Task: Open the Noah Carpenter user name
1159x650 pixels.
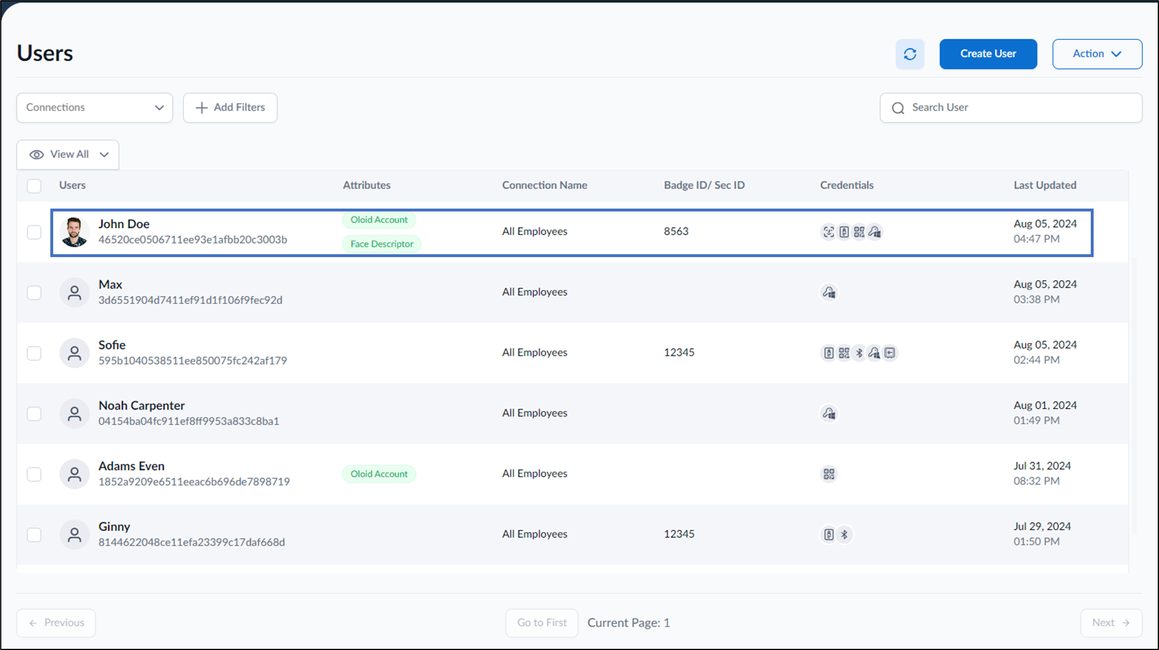Action: [141, 406]
